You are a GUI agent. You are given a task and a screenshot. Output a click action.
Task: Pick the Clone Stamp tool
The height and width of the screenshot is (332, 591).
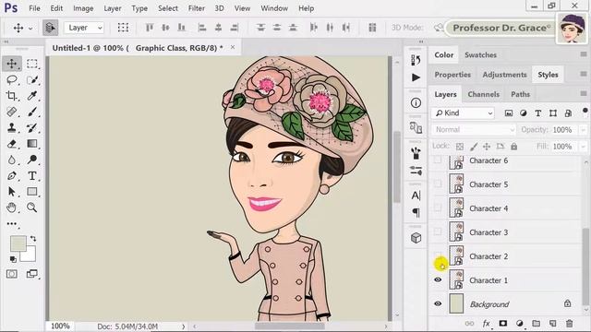click(12, 127)
